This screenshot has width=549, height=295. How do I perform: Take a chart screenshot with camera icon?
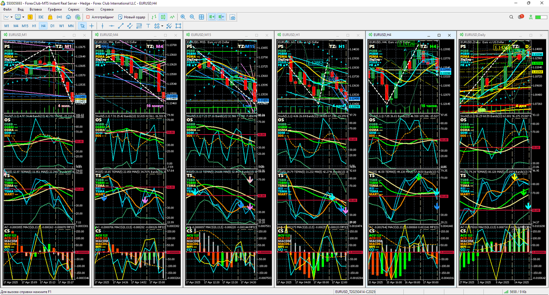point(232,17)
